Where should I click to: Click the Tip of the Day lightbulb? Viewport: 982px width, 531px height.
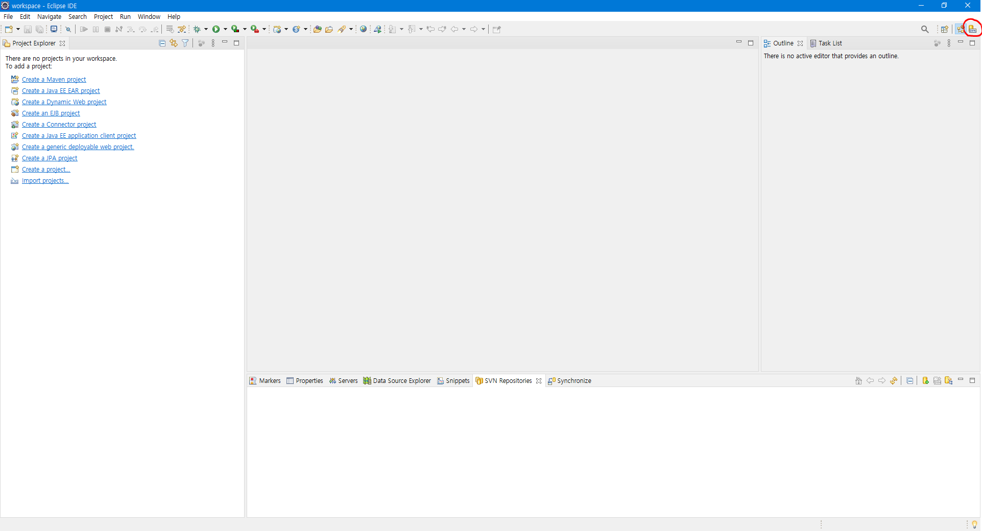(974, 524)
